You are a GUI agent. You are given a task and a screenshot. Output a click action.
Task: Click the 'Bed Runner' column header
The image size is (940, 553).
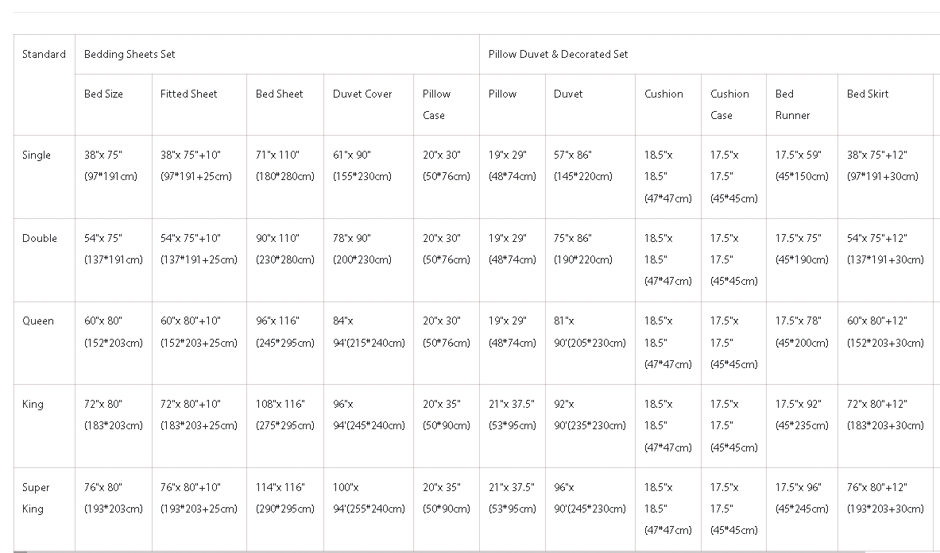792,104
